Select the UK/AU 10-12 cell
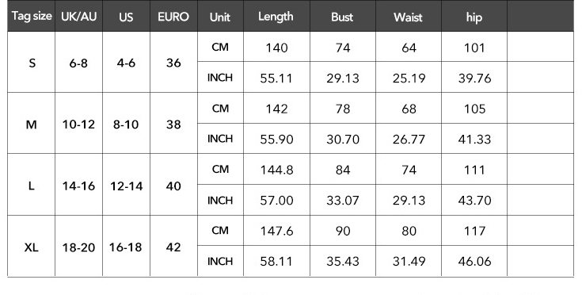The width and height of the screenshot is (582, 295). [78, 124]
